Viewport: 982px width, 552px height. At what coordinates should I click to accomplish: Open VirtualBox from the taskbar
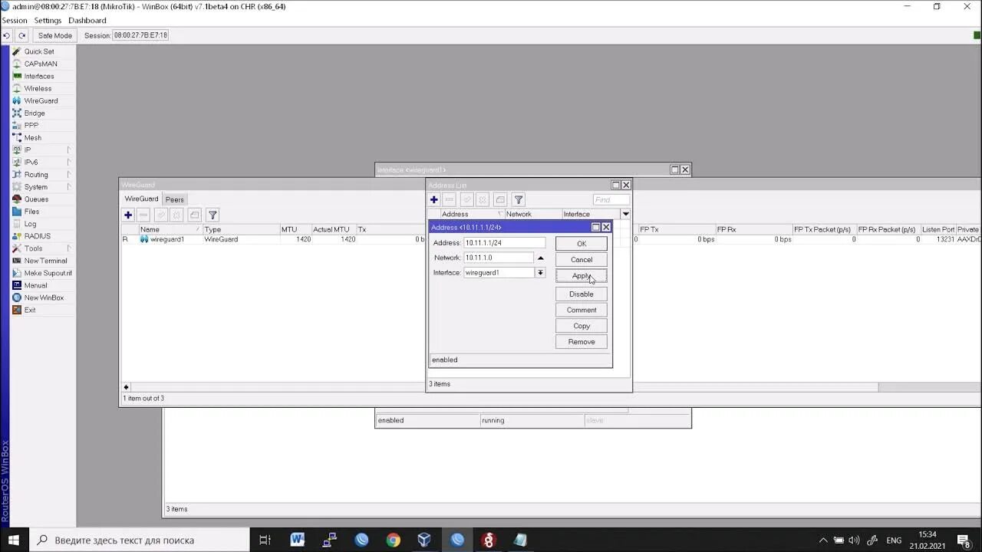pyautogui.click(x=424, y=540)
